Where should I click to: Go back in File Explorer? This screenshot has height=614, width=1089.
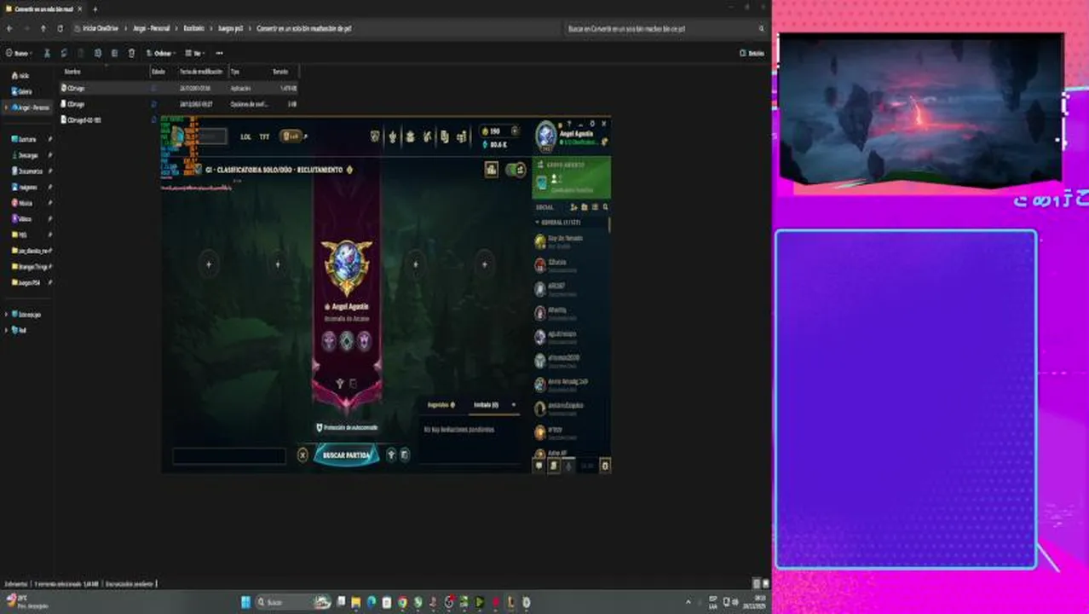(x=9, y=28)
